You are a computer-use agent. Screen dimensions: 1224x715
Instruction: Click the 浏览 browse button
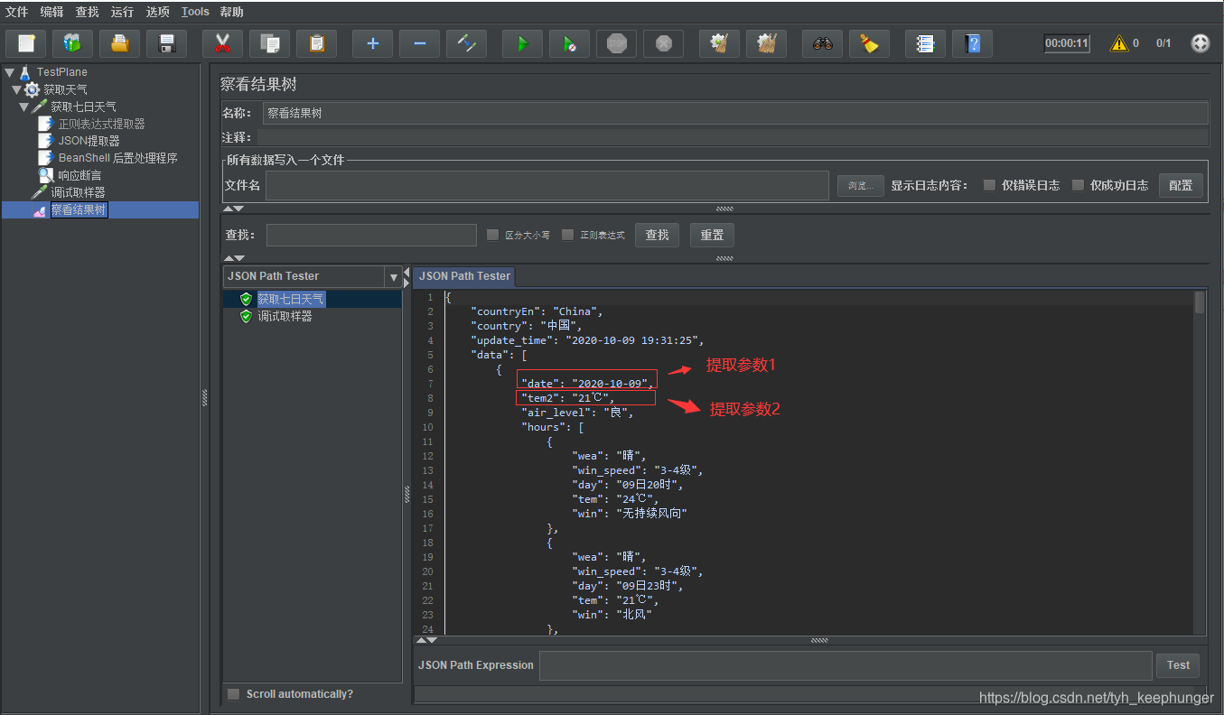(x=860, y=186)
